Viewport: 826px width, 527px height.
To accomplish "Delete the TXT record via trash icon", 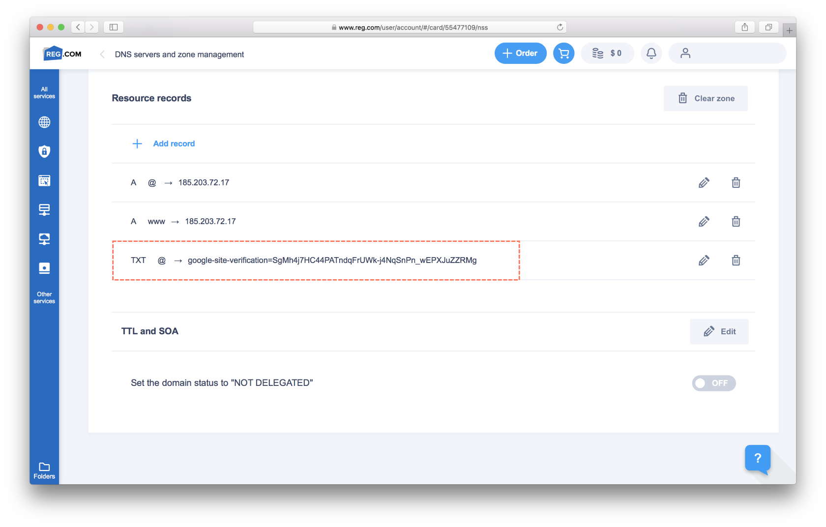I will point(736,261).
